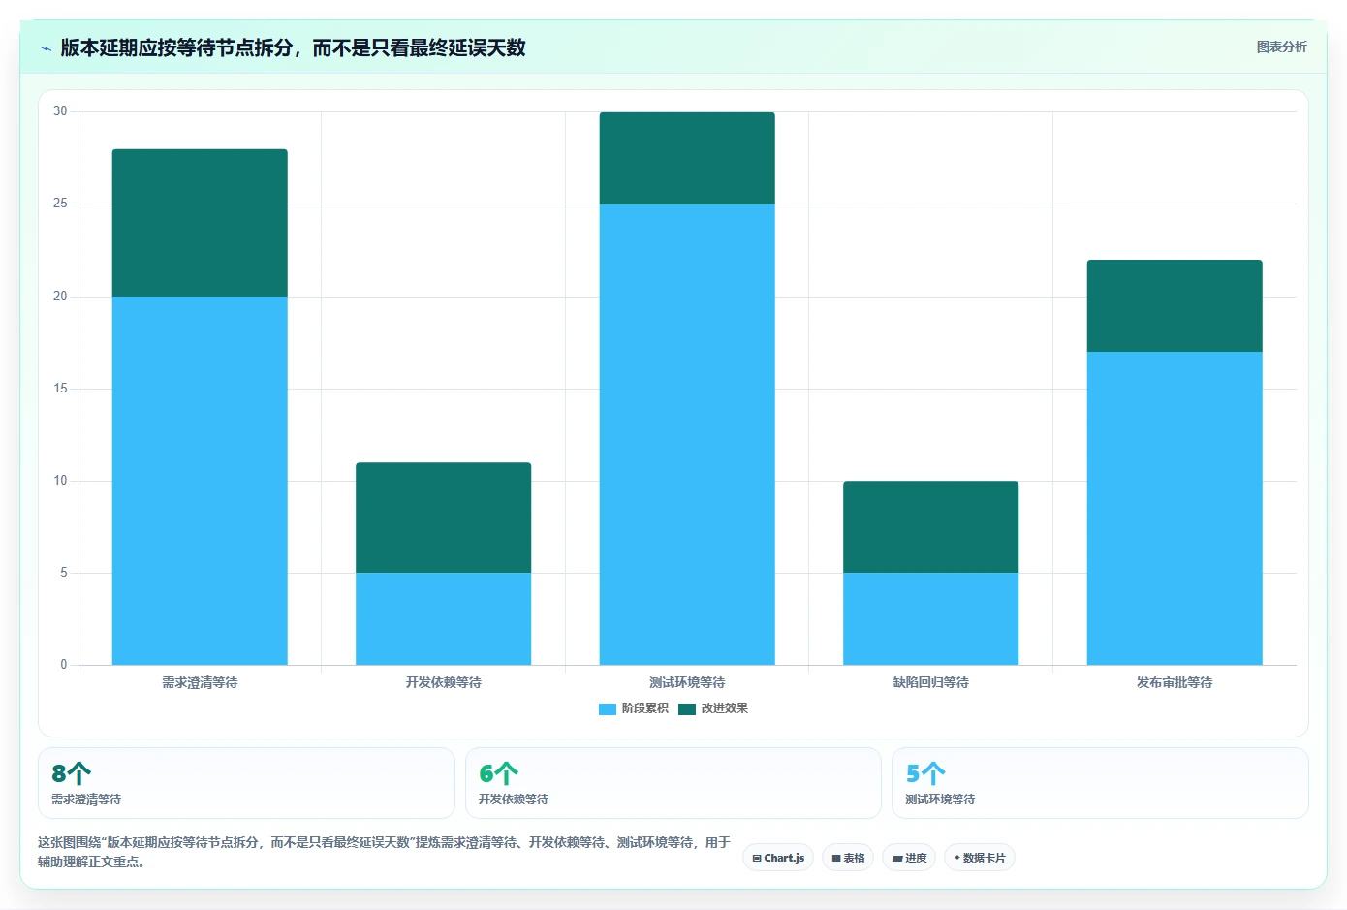Click dark green 改进效果 bar for 测试环境等待
1347x910 pixels.
tap(687, 158)
